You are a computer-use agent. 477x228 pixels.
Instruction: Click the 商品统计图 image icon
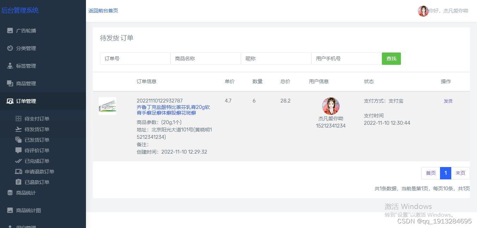pos(10,210)
